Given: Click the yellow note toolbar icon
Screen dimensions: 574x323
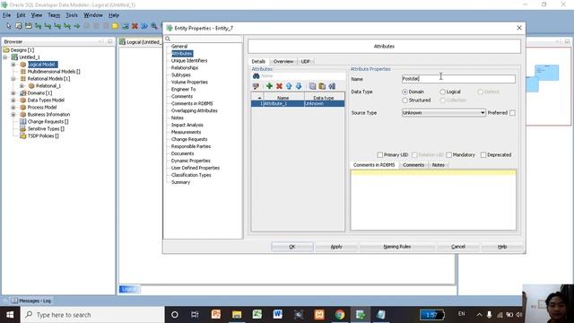Looking at the screenshot, I should click(x=116, y=26).
